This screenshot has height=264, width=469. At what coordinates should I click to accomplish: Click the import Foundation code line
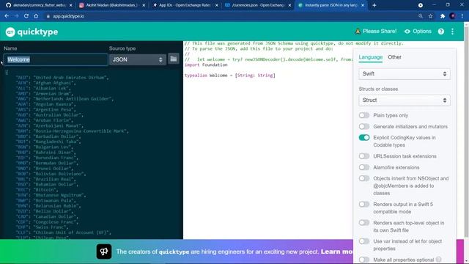tap(206, 65)
